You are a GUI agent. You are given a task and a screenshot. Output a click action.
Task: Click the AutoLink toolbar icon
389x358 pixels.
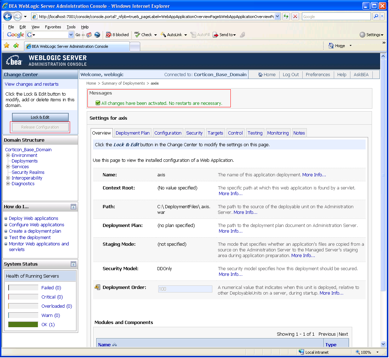163,34
